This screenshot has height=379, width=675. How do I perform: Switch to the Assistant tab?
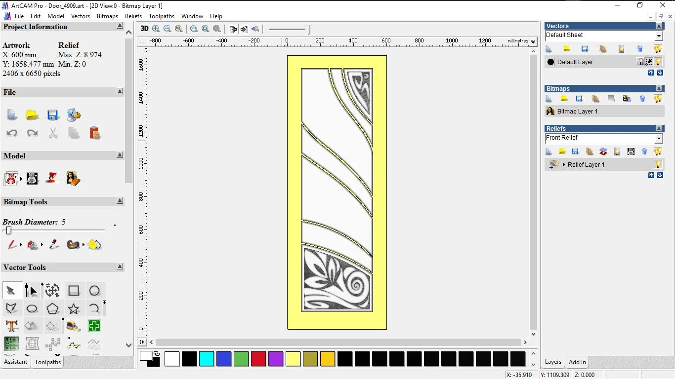16,362
